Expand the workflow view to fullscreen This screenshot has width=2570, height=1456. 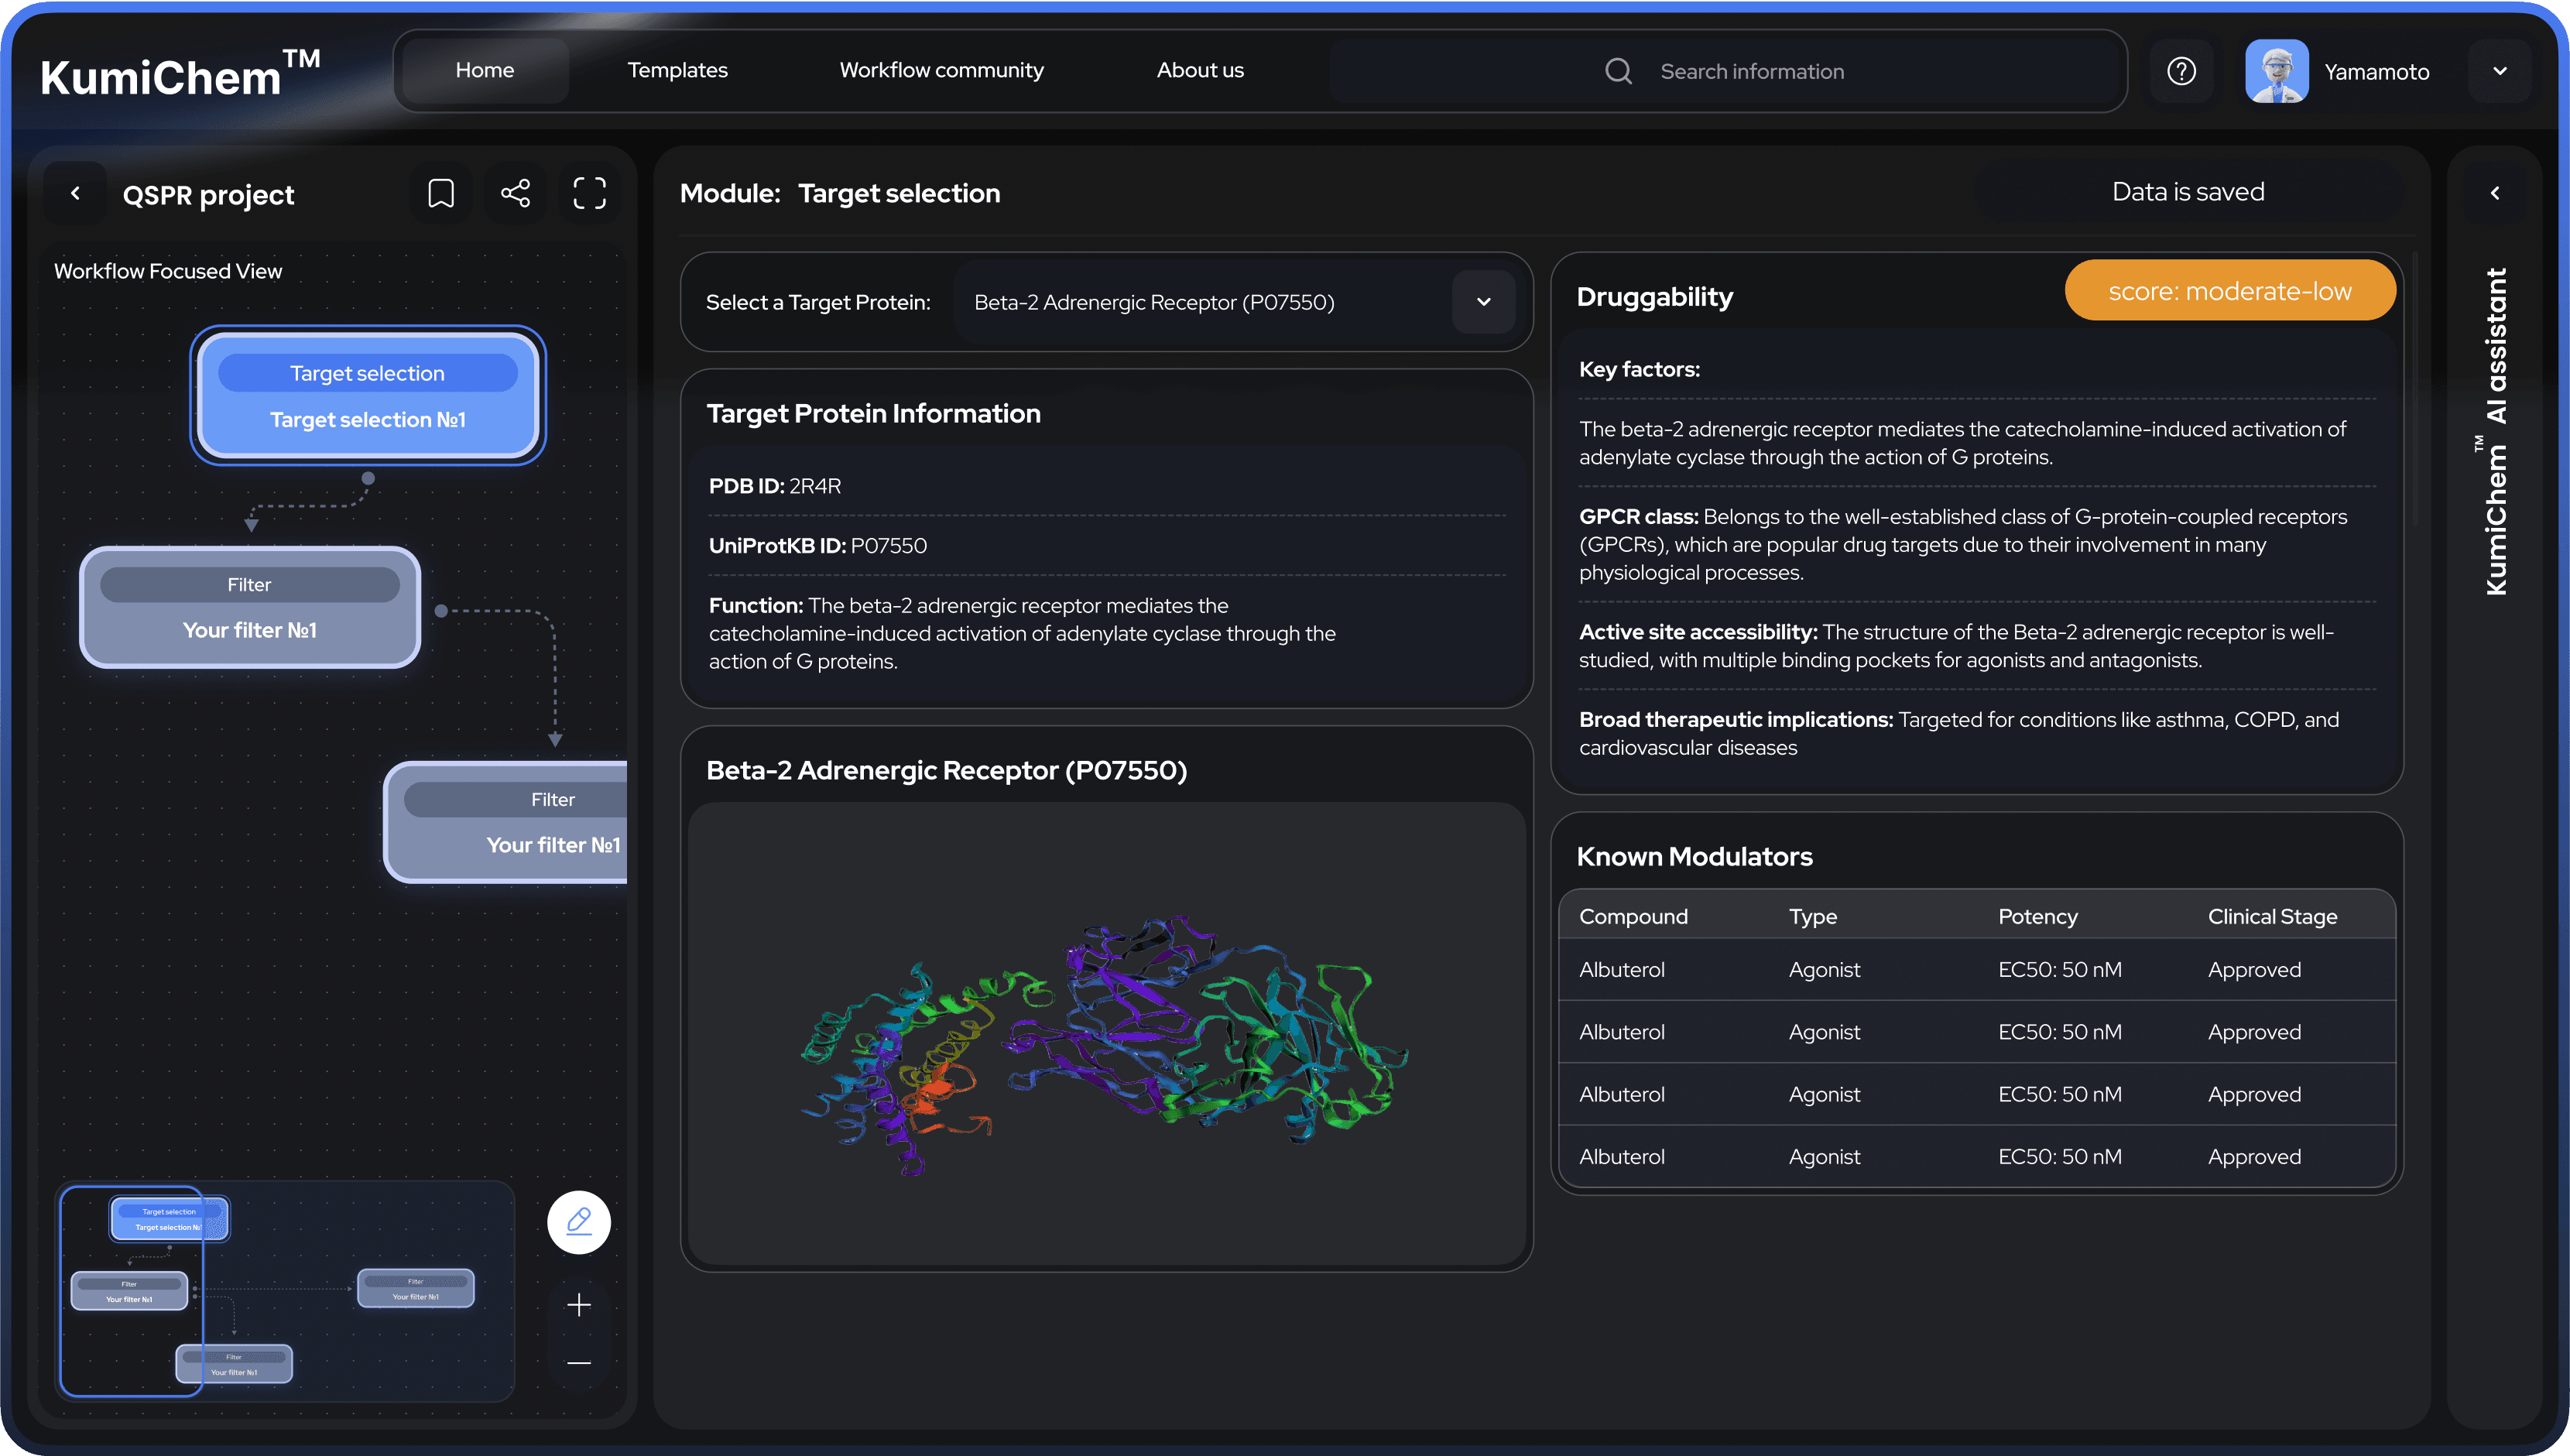coord(589,192)
